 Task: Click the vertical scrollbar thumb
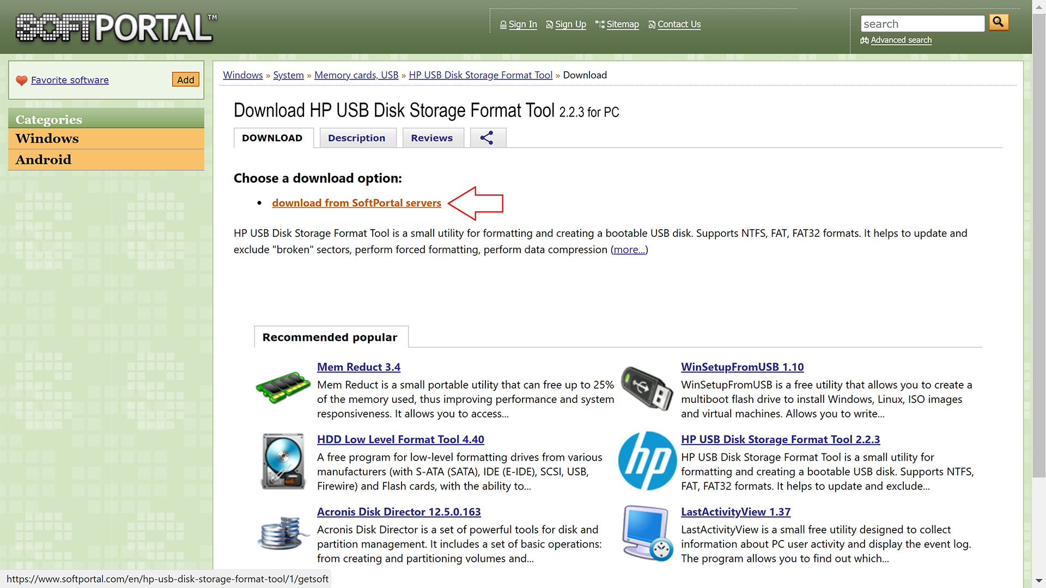pos(1039,245)
